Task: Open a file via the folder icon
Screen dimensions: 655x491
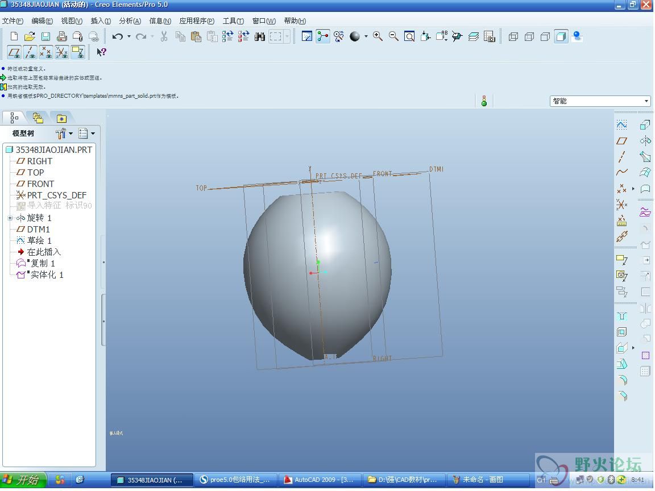Action: click(x=30, y=37)
